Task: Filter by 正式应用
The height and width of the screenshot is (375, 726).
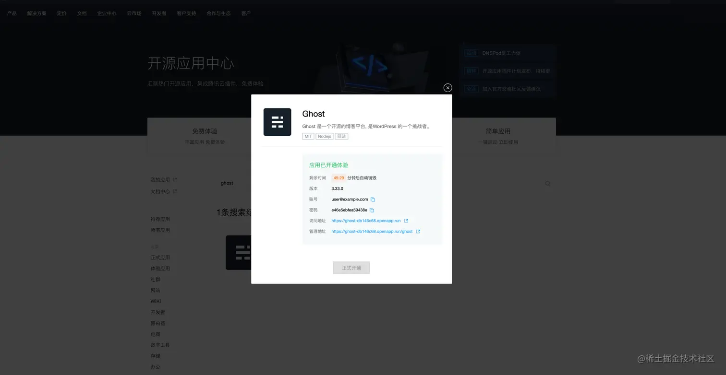Action: click(x=160, y=258)
